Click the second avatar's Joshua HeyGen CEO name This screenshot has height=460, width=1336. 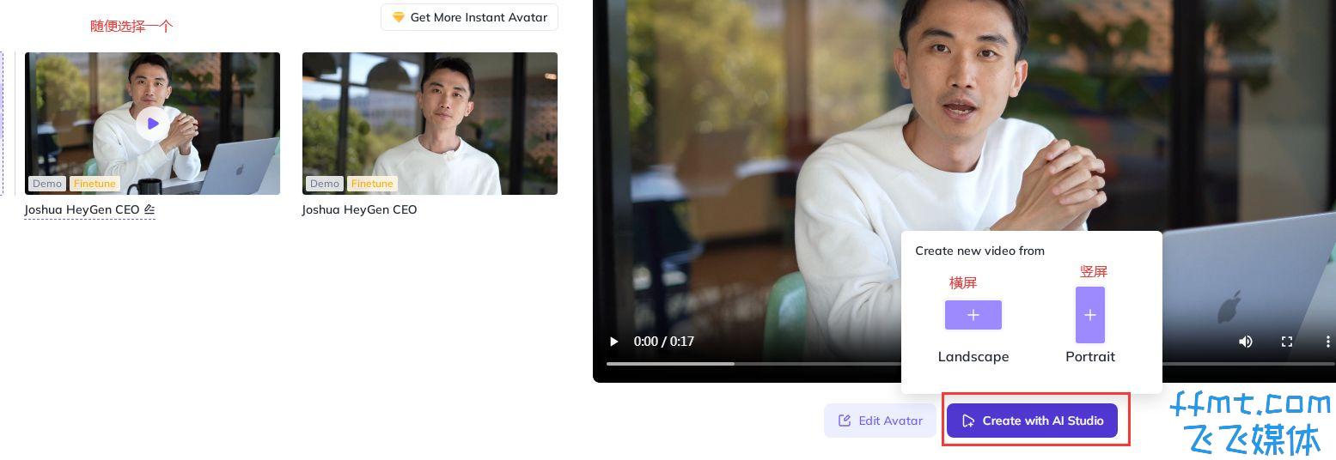(359, 209)
